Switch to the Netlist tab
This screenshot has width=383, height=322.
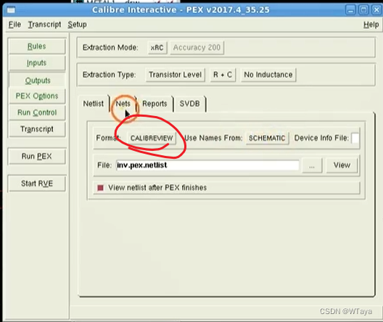coord(94,104)
